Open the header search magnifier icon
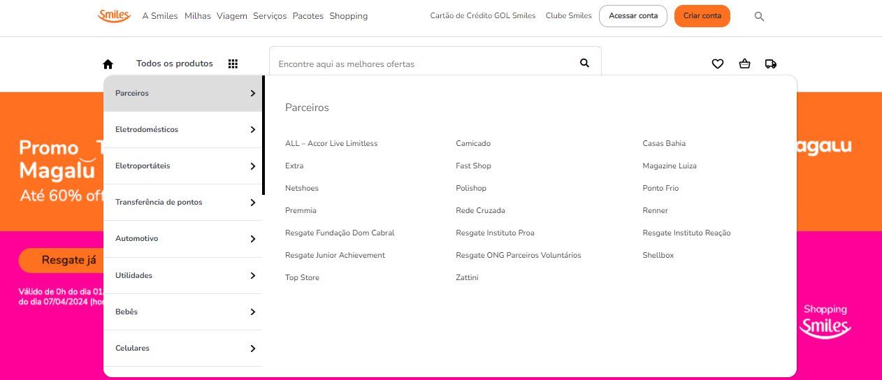The image size is (882, 380). [x=759, y=16]
